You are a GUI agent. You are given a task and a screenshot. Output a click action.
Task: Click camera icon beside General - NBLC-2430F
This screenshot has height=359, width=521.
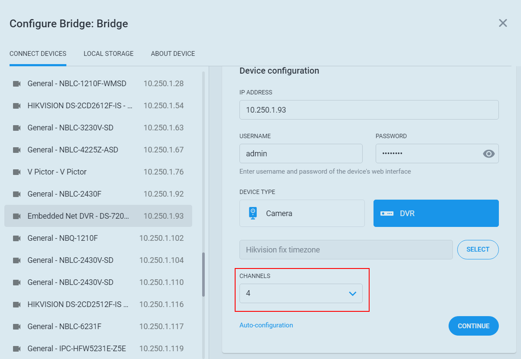[x=17, y=194]
